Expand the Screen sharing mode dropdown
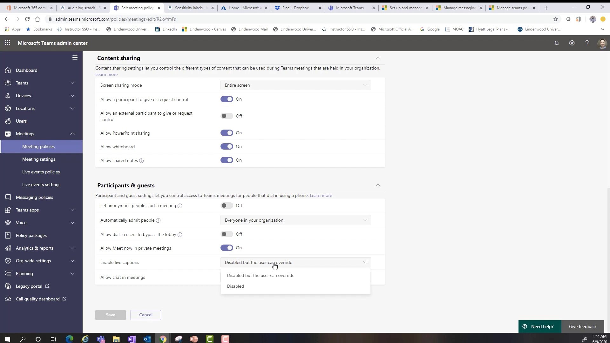 [x=296, y=85]
